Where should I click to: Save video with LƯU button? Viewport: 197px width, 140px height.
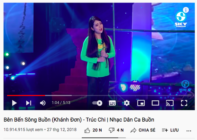click(170, 130)
